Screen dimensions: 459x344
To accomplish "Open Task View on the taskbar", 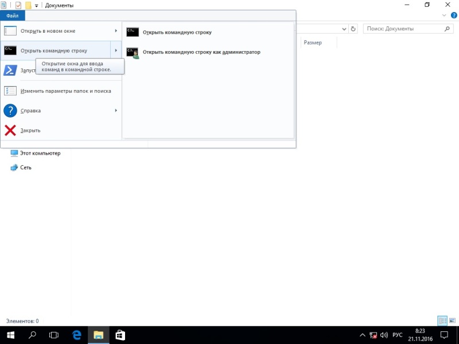I will pos(54,335).
